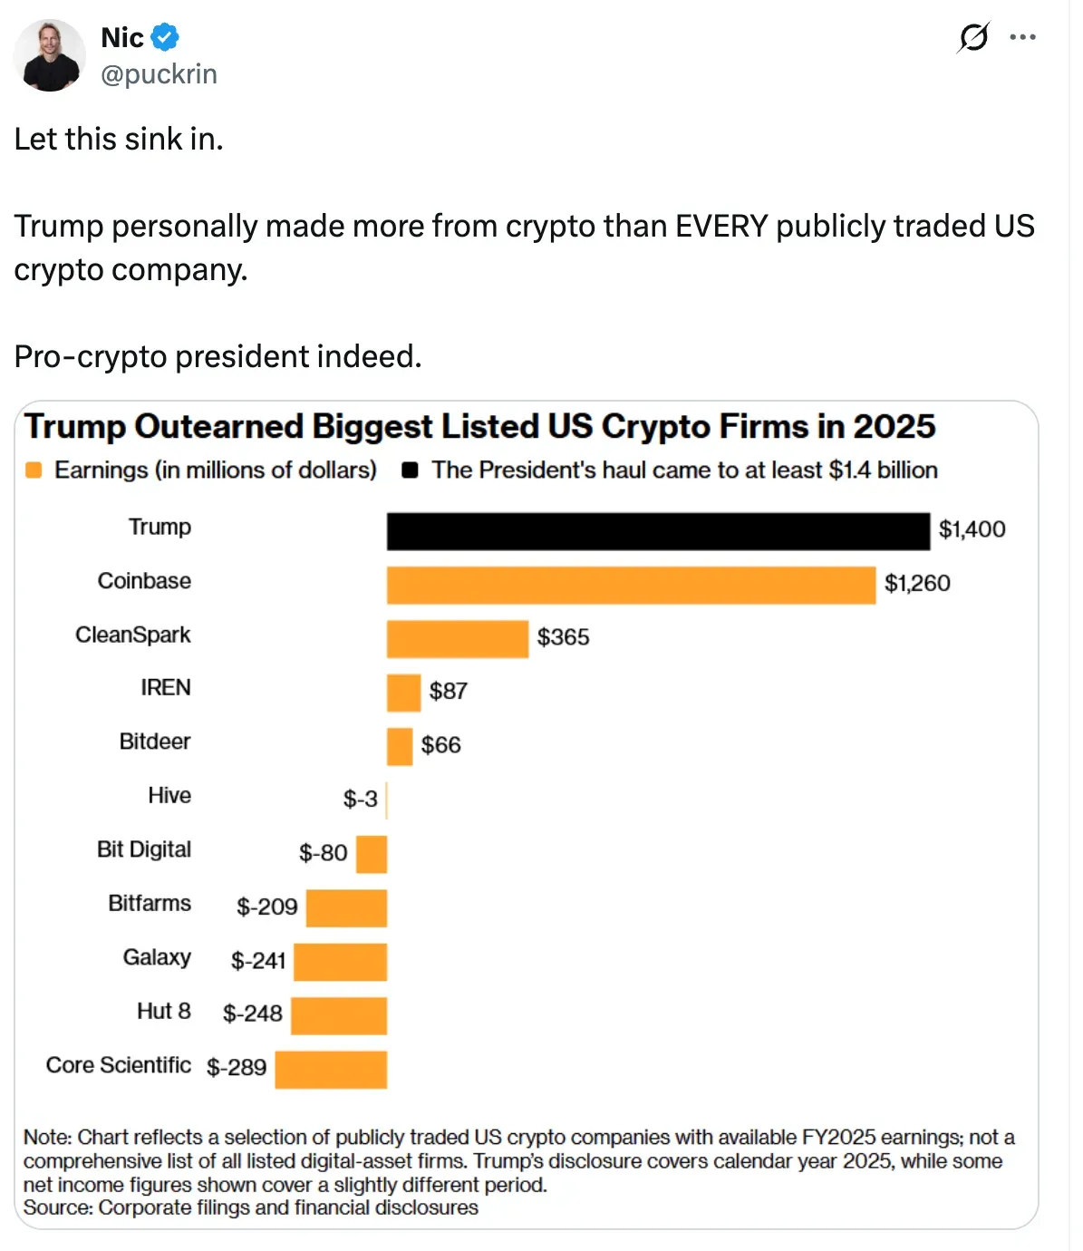Click the tweet text 'Let this sink in.'
The height and width of the screenshot is (1251, 1083).
[119, 139]
